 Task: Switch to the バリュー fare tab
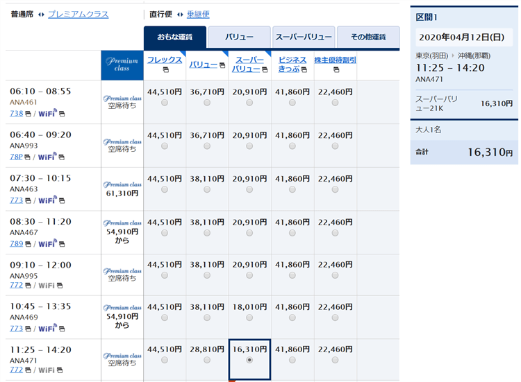pyautogui.click(x=239, y=37)
